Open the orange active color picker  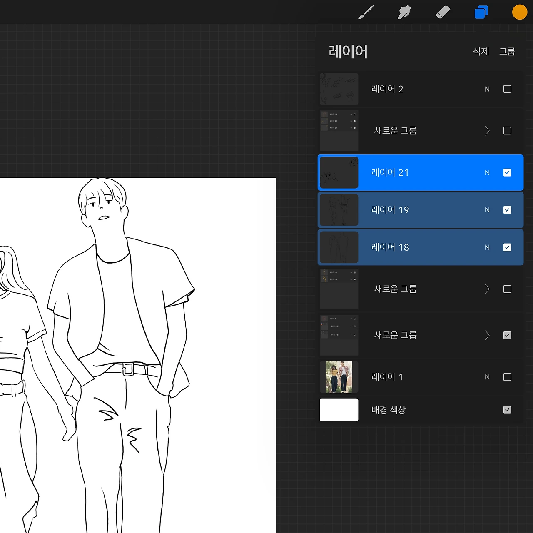point(520,12)
